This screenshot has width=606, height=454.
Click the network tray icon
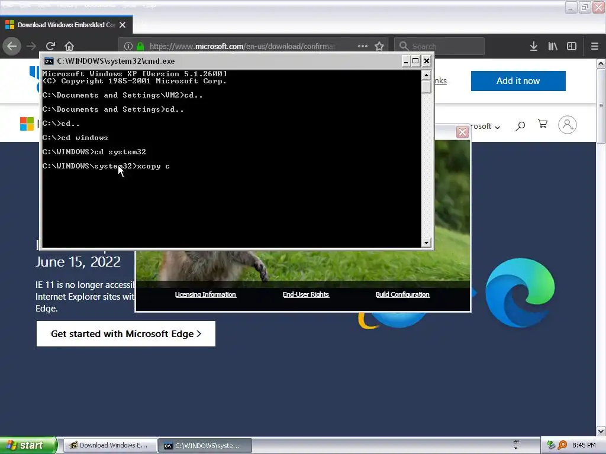pos(551,445)
